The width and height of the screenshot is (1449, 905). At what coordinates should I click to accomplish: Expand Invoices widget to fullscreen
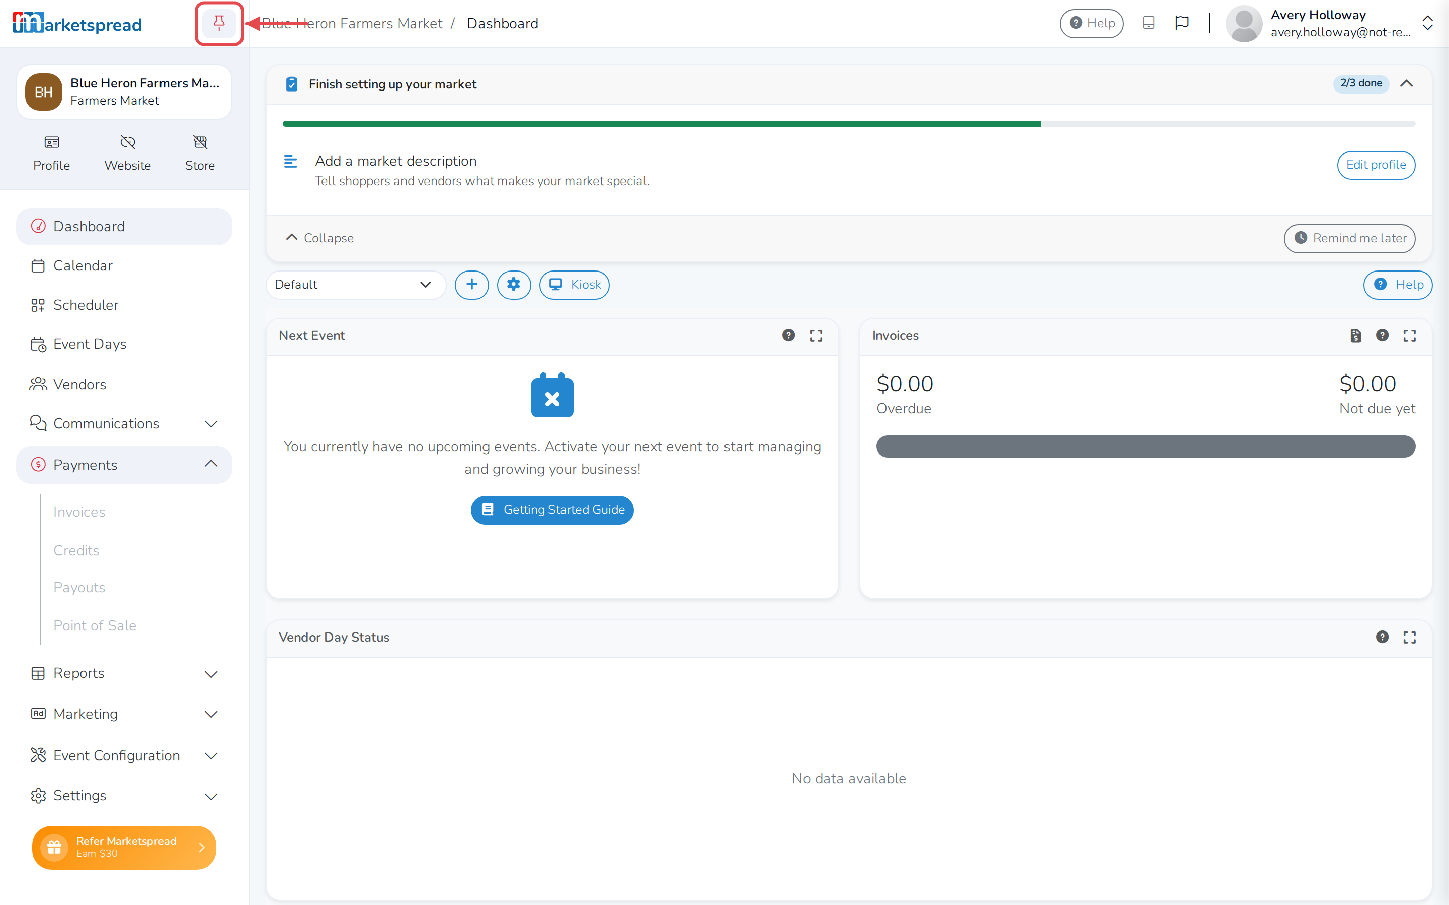(1409, 336)
